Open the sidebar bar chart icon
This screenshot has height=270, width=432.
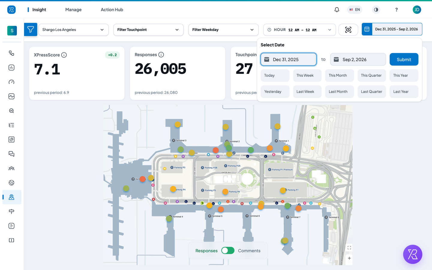11,67
